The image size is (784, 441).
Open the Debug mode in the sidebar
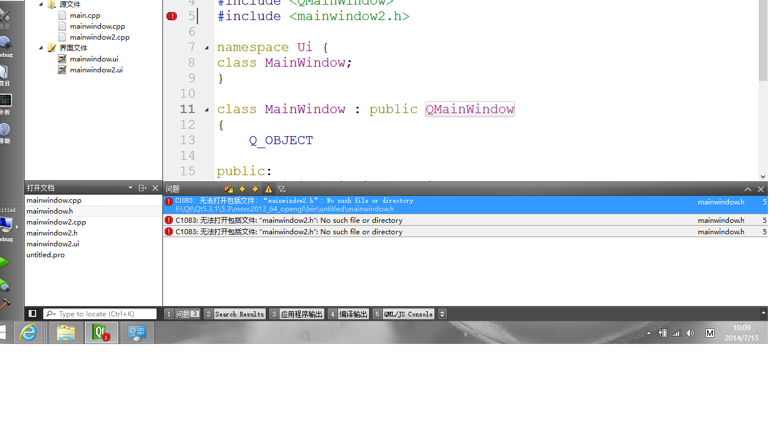[5, 46]
